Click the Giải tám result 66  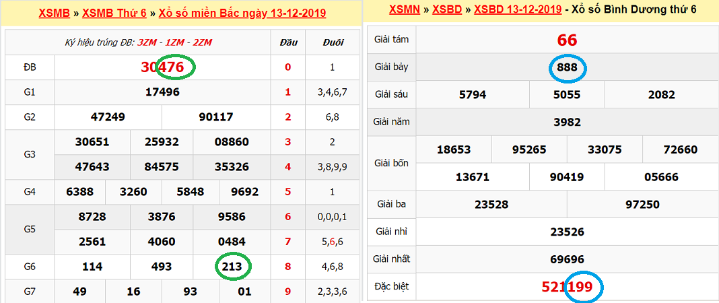(x=567, y=40)
